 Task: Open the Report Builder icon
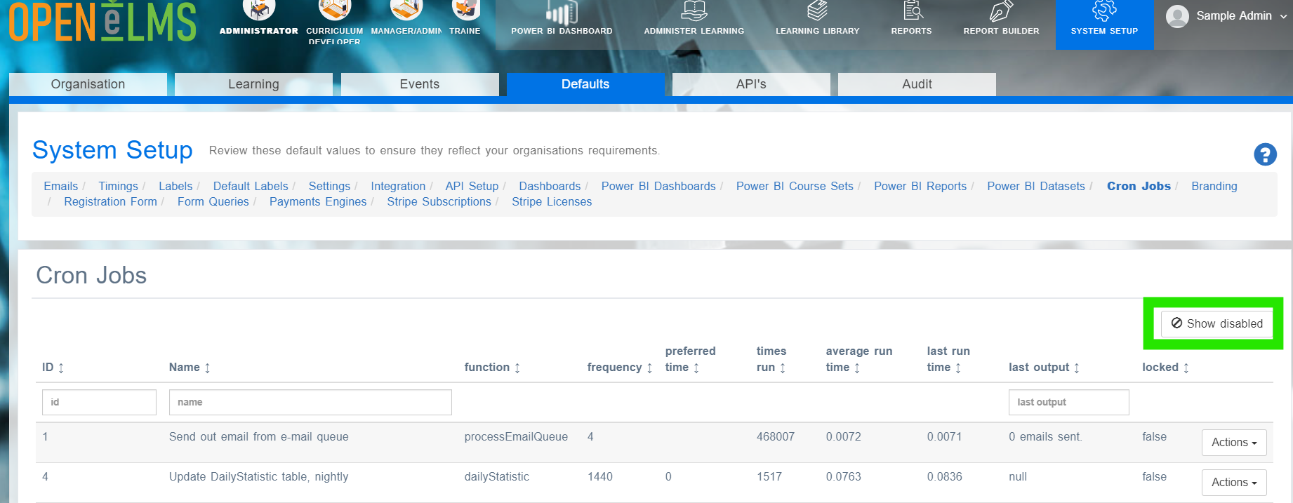click(x=1002, y=11)
